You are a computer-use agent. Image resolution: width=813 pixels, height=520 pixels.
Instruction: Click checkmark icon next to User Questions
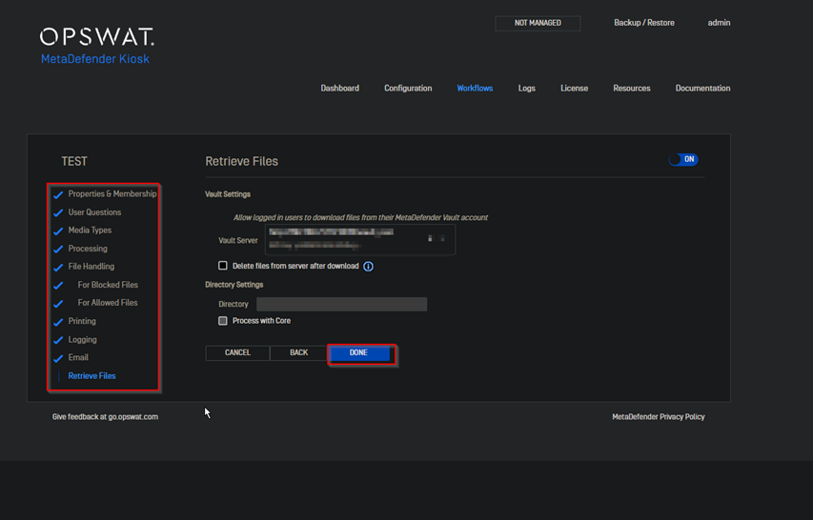(58, 213)
